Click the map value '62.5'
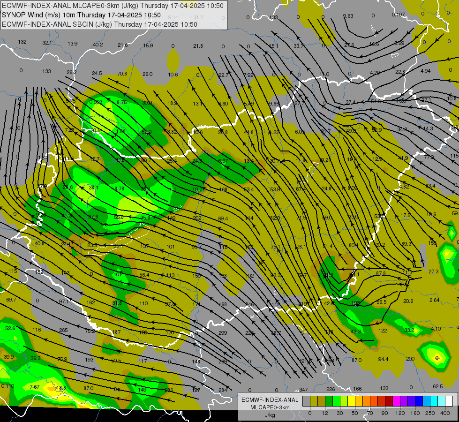459x422 pixels. [437, 386]
